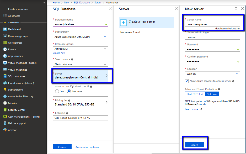This screenshot has height=154, width=246.
Task: Click the SQL databases sidebar icon
Action: coord(5,76)
